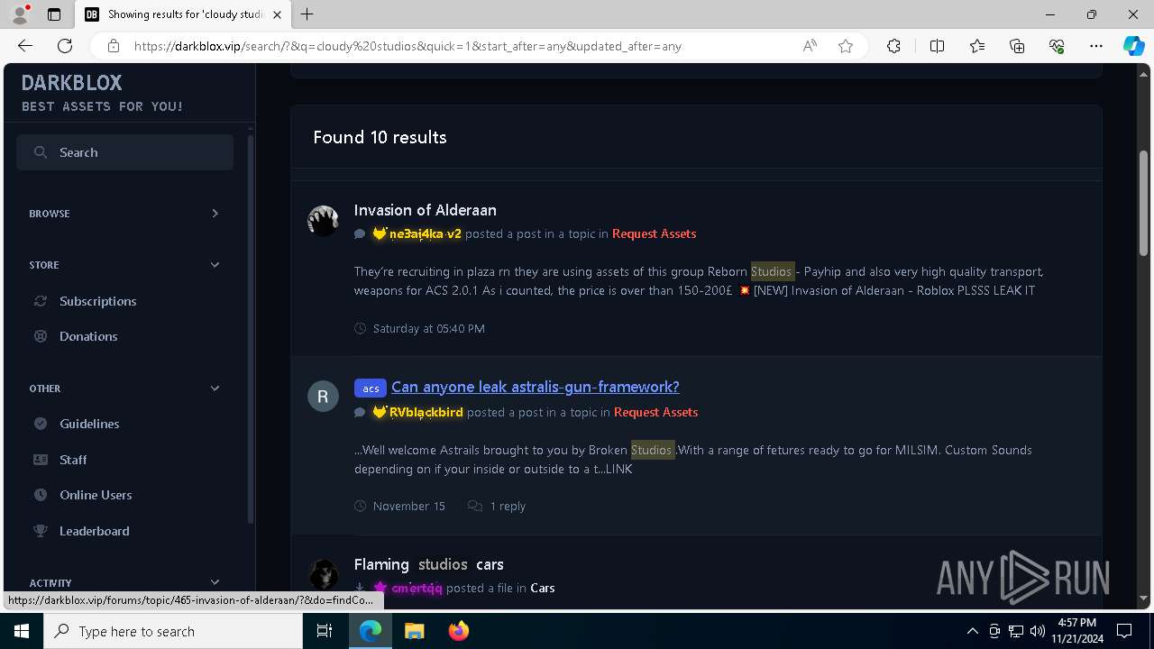Click the '1 reply' count

click(508, 506)
